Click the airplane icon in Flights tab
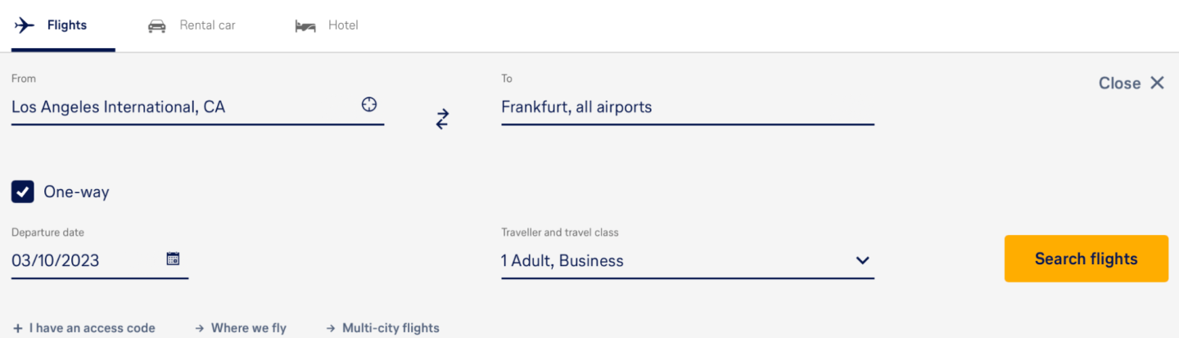Viewport: 1179px width, 338px height. pyautogui.click(x=25, y=25)
